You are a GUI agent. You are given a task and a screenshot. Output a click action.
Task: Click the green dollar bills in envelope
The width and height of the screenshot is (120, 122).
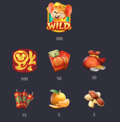(x=54, y=53)
